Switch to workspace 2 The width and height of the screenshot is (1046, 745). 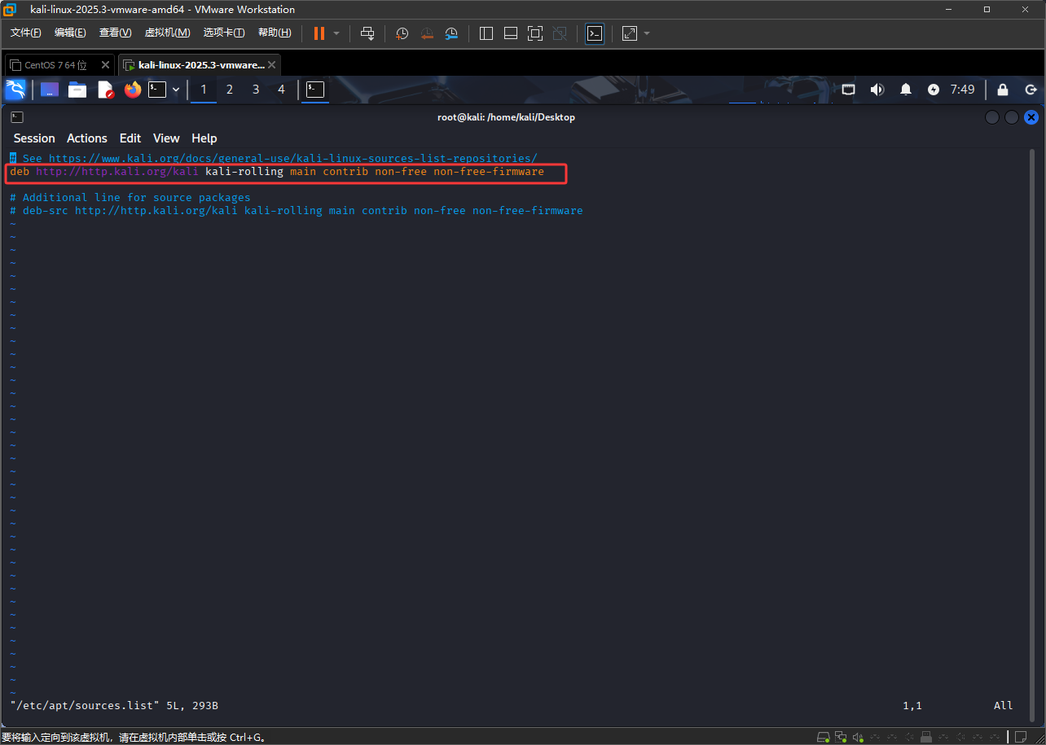[230, 90]
